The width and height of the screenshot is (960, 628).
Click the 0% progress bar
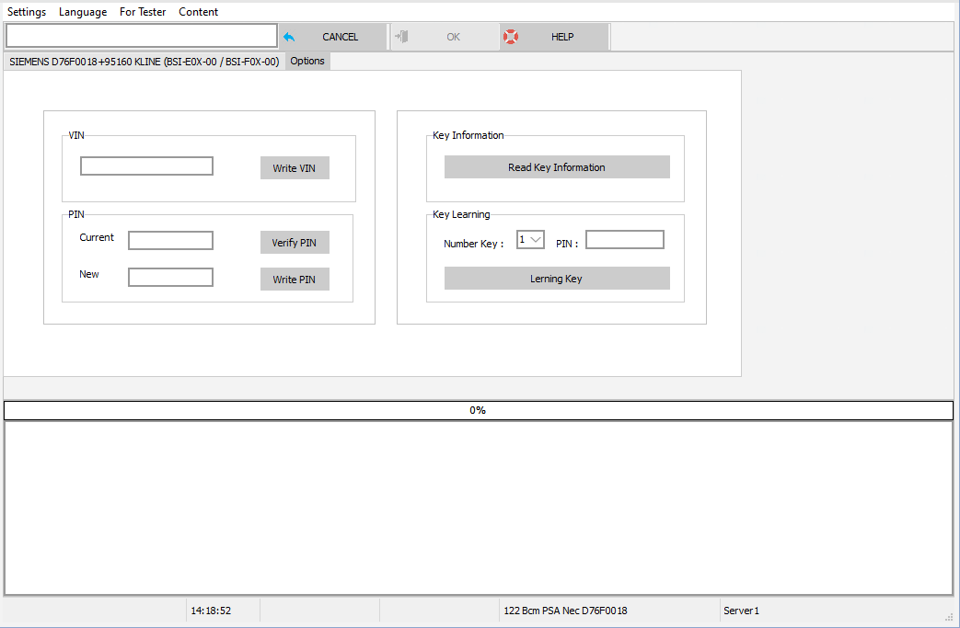click(x=478, y=410)
